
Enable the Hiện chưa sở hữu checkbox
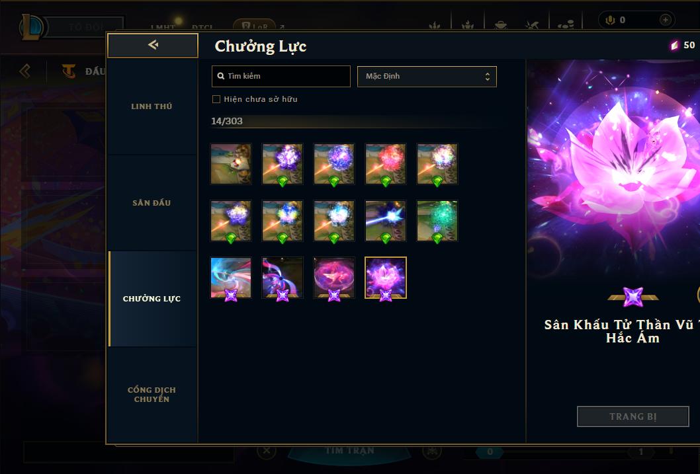[216, 99]
